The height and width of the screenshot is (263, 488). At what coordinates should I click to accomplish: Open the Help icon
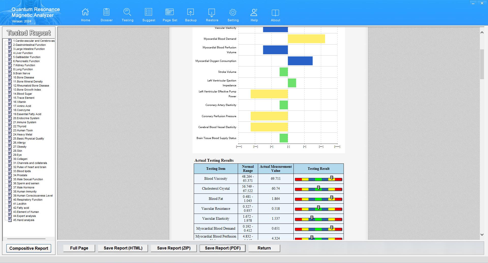(x=254, y=12)
